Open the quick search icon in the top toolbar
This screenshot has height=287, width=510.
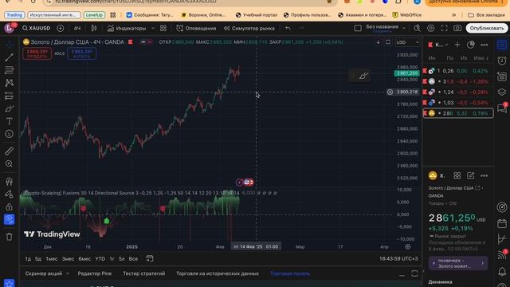(418, 29)
